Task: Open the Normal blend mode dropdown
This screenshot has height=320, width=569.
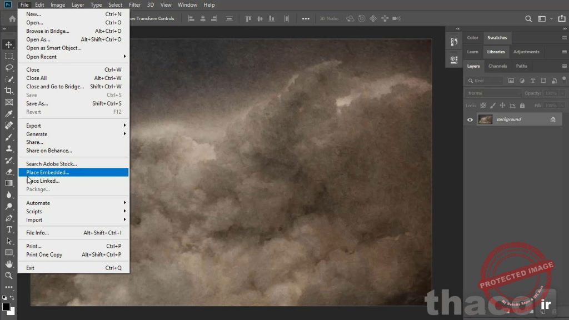Action: coord(492,93)
